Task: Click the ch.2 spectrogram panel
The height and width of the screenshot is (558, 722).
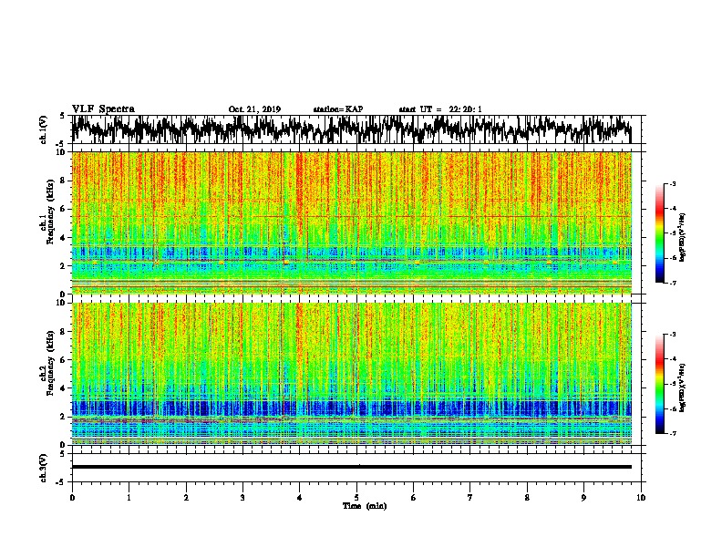Action: (x=356, y=374)
